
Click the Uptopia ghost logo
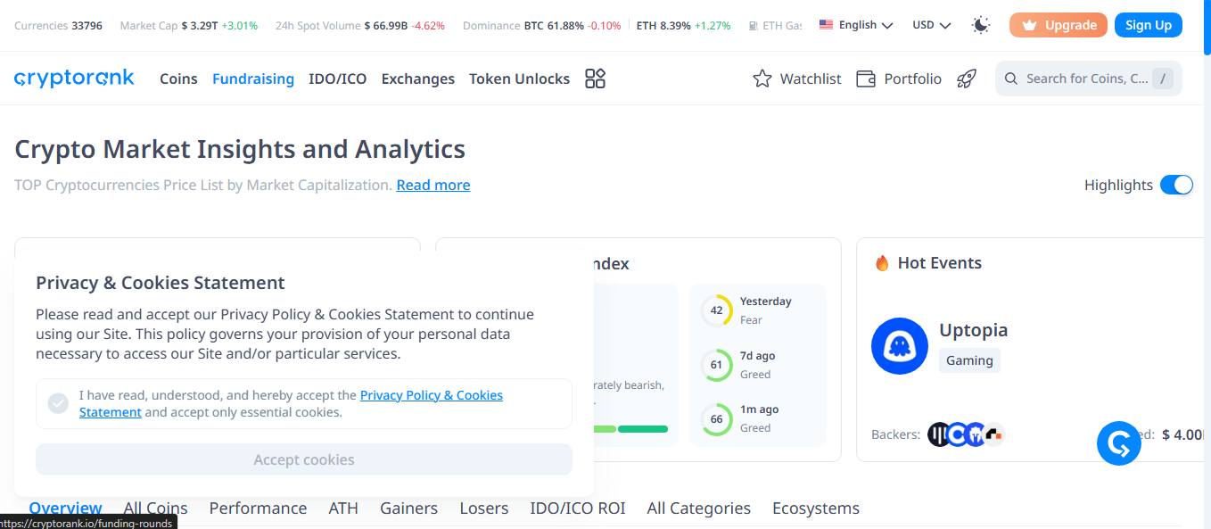click(x=900, y=346)
